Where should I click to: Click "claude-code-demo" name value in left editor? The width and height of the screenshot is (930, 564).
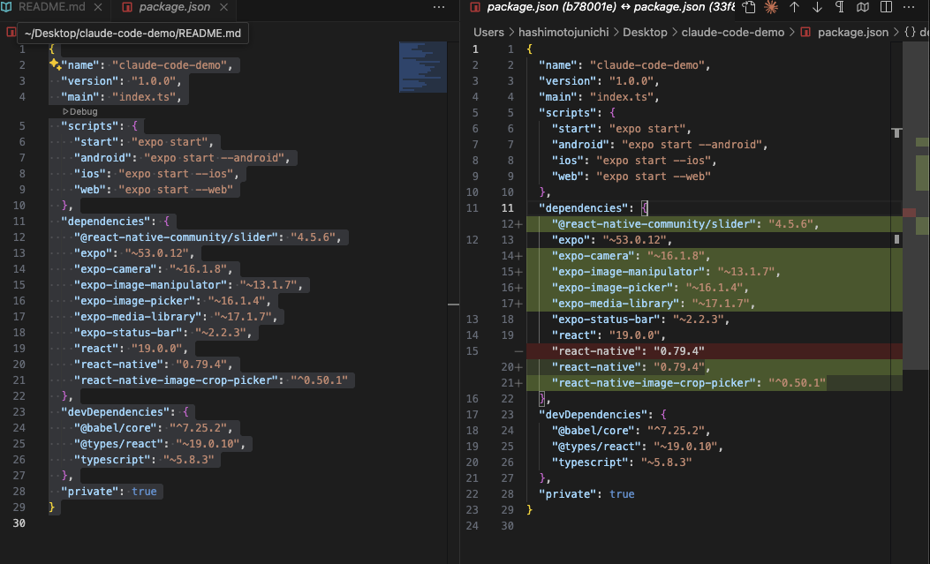[170, 64]
